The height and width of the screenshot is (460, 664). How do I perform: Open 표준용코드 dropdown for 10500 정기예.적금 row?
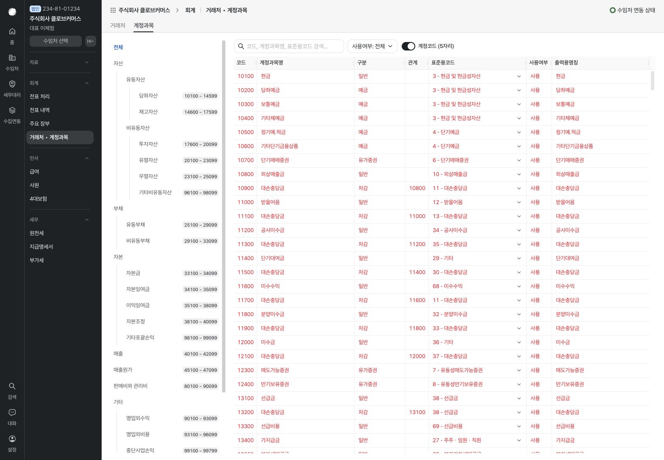(519, 132)
